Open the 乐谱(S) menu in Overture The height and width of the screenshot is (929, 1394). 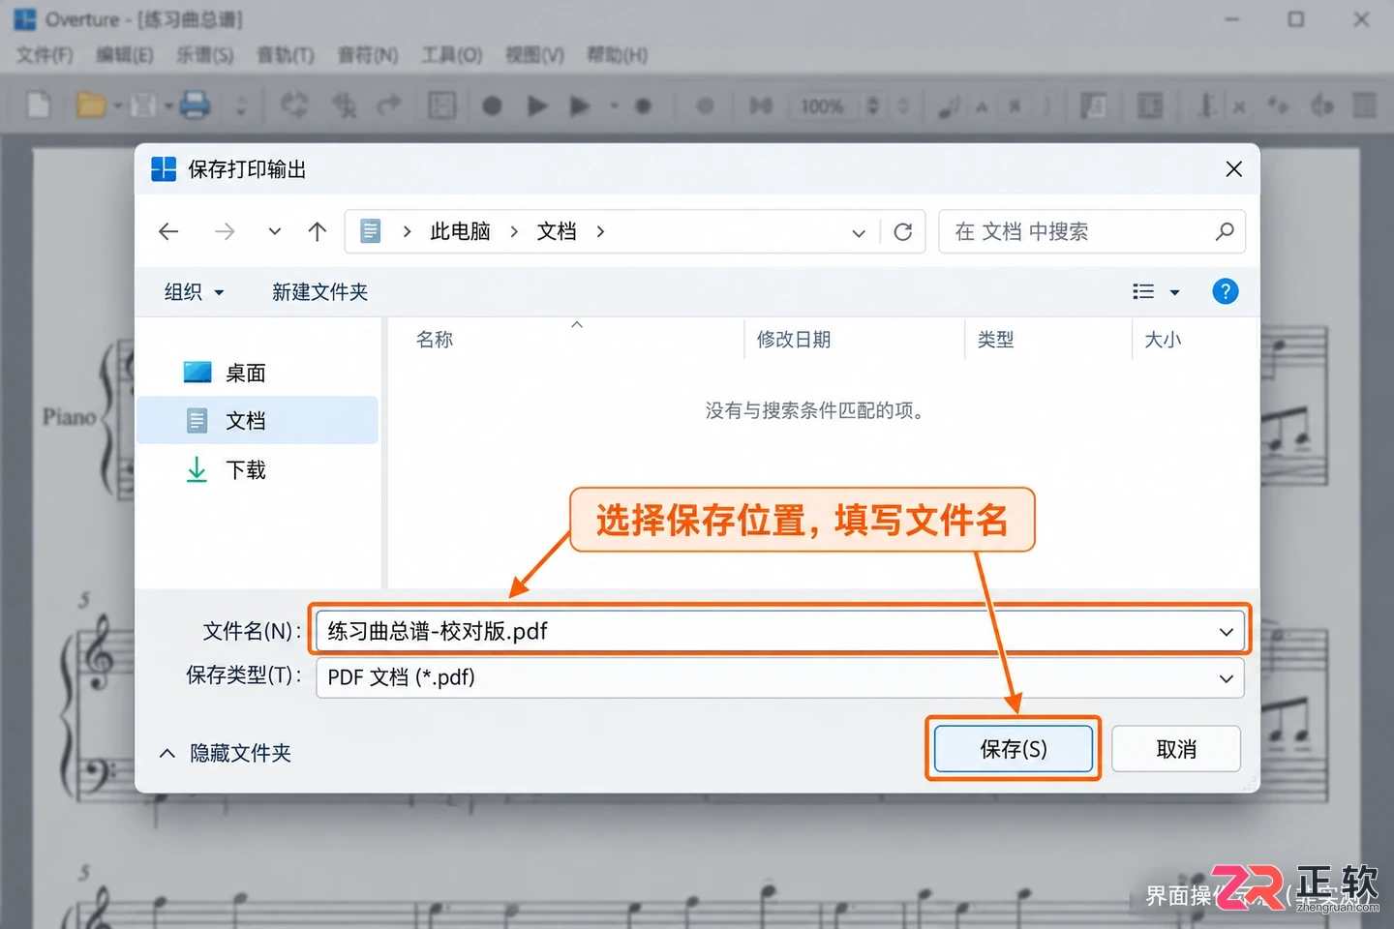(x=204, y=55)
